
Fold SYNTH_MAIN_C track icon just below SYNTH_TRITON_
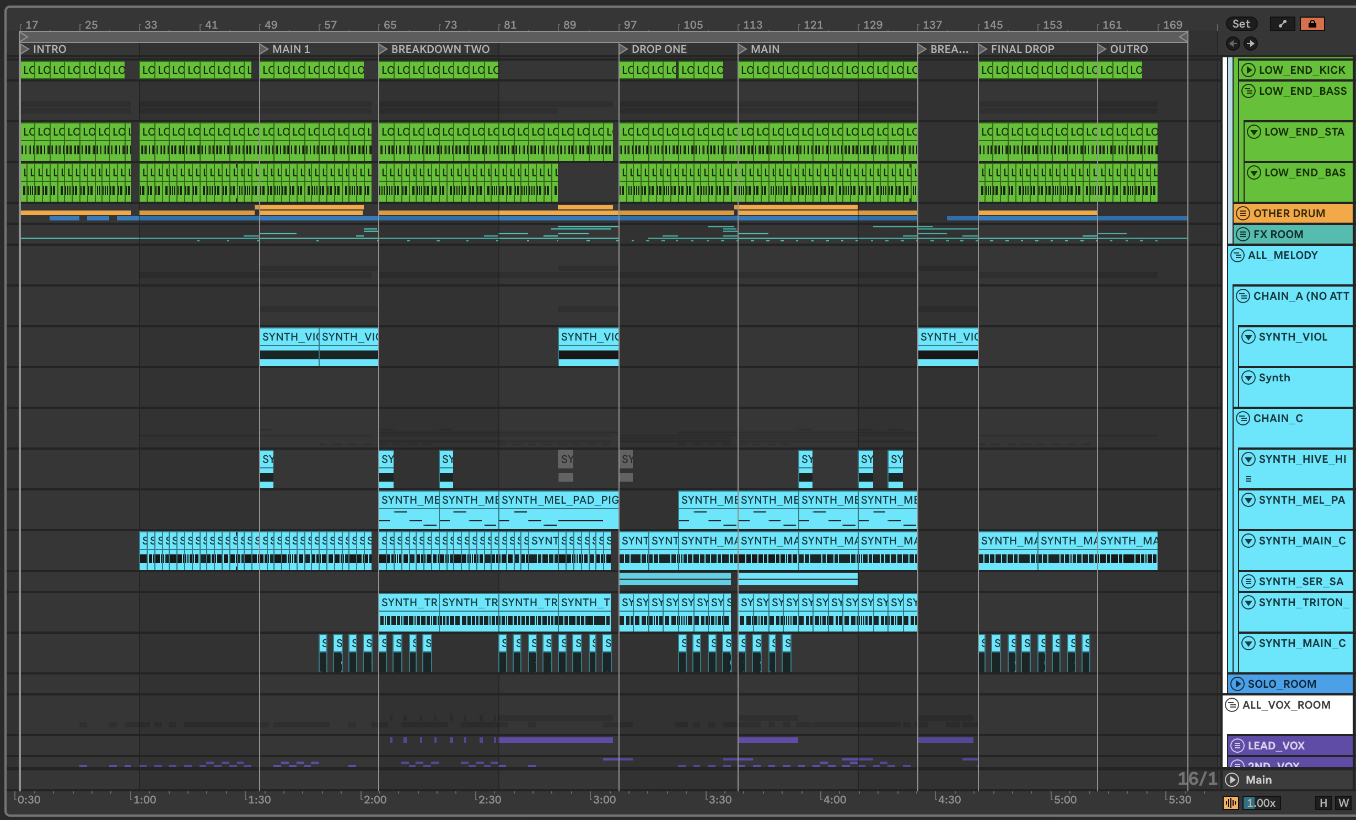(x=1249, y=643)
